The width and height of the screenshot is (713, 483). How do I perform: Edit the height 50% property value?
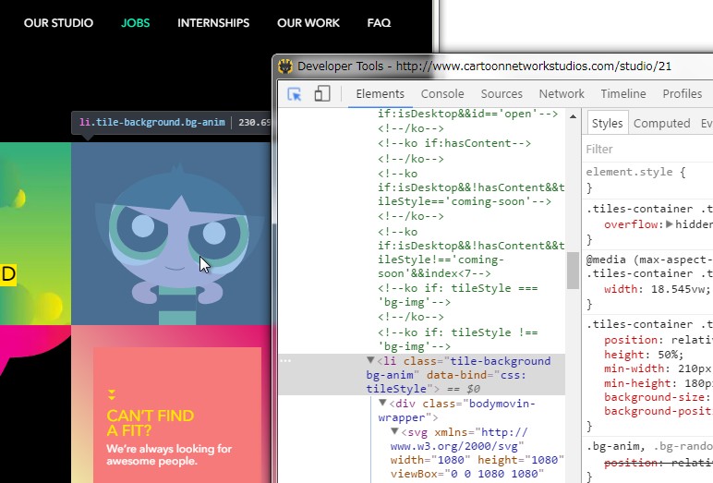coord(670,355)
